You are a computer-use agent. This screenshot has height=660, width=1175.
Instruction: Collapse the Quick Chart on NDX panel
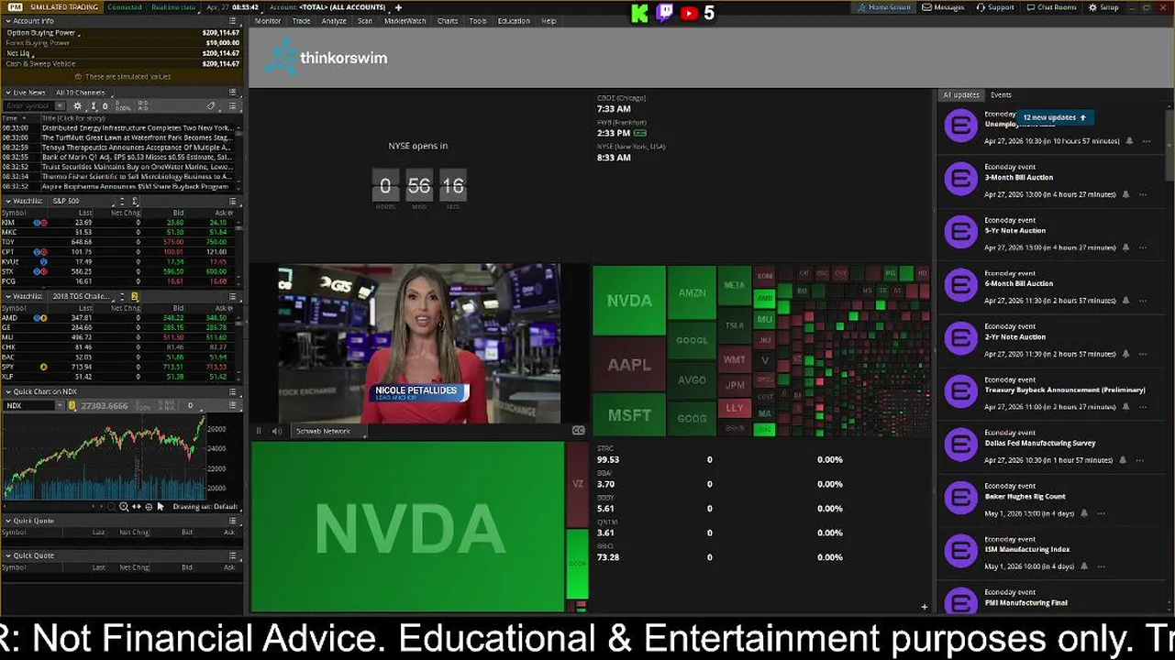[x=8, y=391]
